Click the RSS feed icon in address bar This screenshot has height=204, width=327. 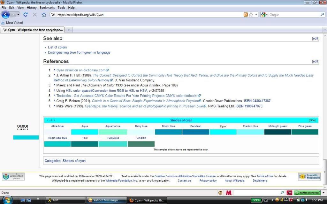[246, 15]
